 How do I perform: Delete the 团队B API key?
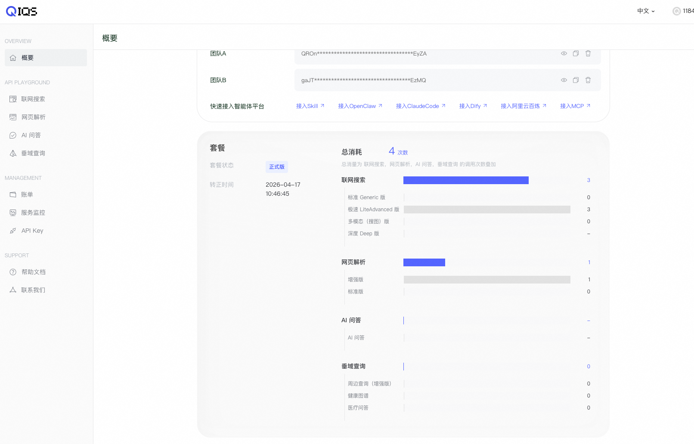pos(588,80)
